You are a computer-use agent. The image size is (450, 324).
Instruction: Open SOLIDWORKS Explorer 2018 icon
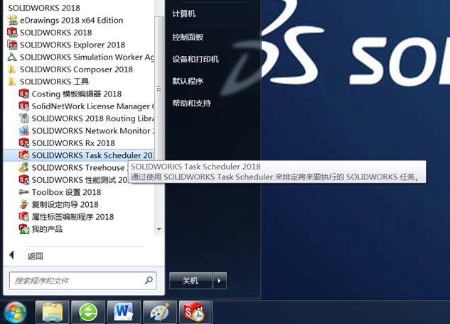(x=12, y=45)
